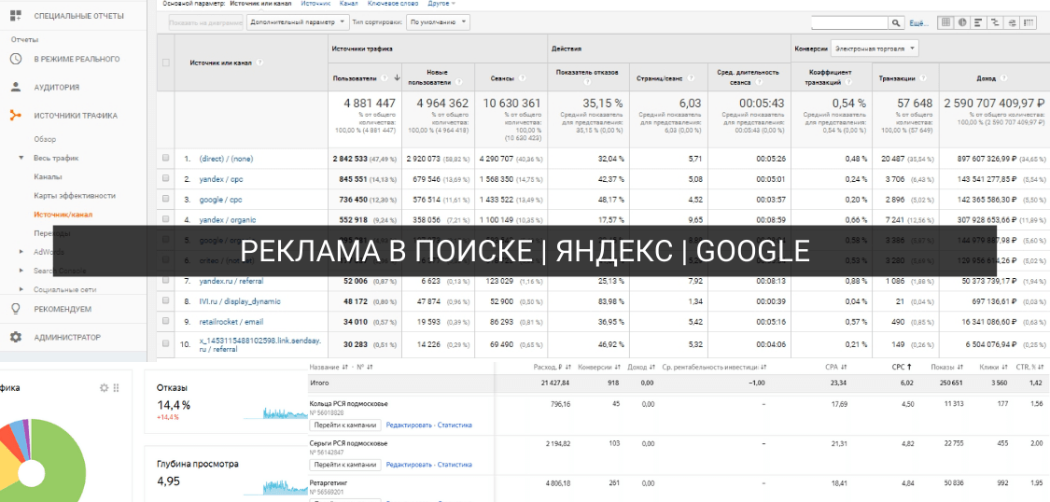
Task: Open help icon beside Источник или канал header
Action: pos(259,63)
